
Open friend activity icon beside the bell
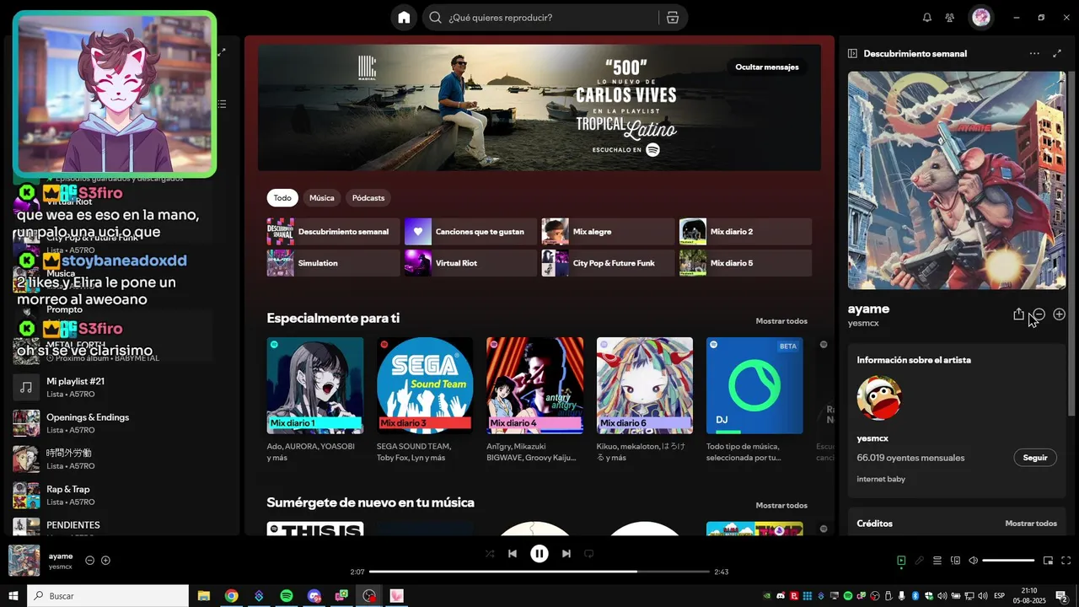[950, 18]
